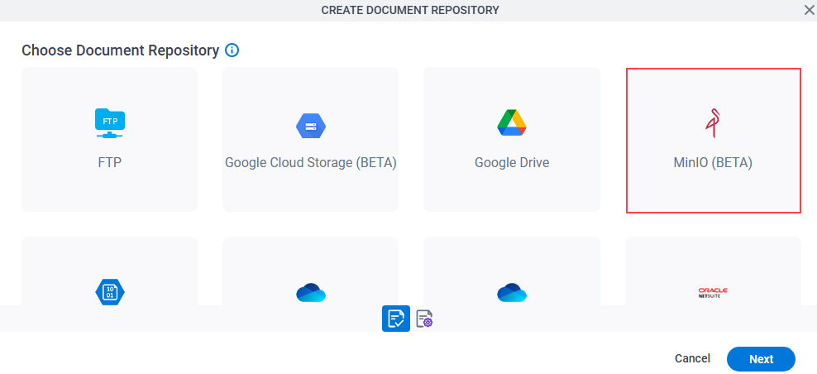Image resolution: width=817 pixels, height=374 pixels.
Task: Open the document settings gear step icon
Action: [x=425, y=319]
